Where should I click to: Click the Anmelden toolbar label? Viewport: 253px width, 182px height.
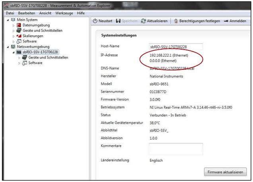pyautogui.click(x=238, y=21)
